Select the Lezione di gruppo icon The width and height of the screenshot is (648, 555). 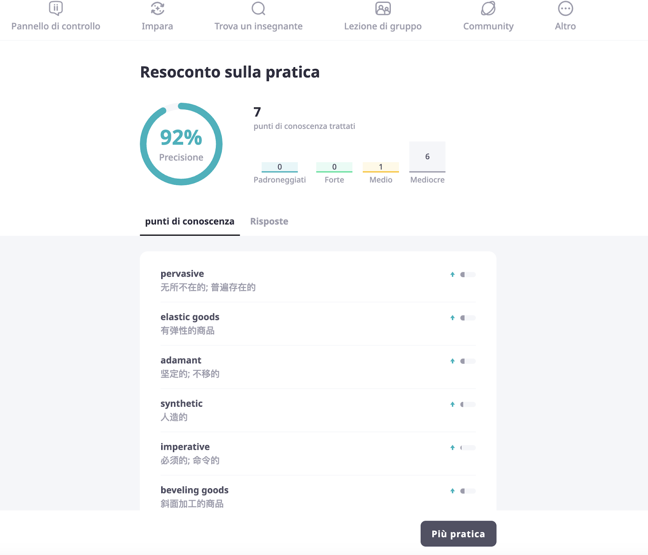point(383,9)
